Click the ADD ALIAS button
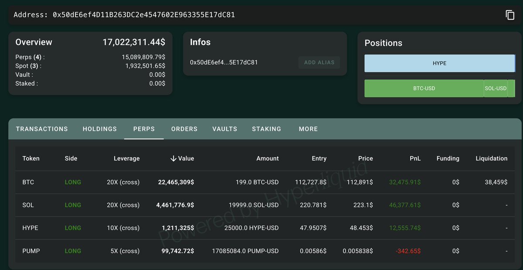 click(319, 62)
